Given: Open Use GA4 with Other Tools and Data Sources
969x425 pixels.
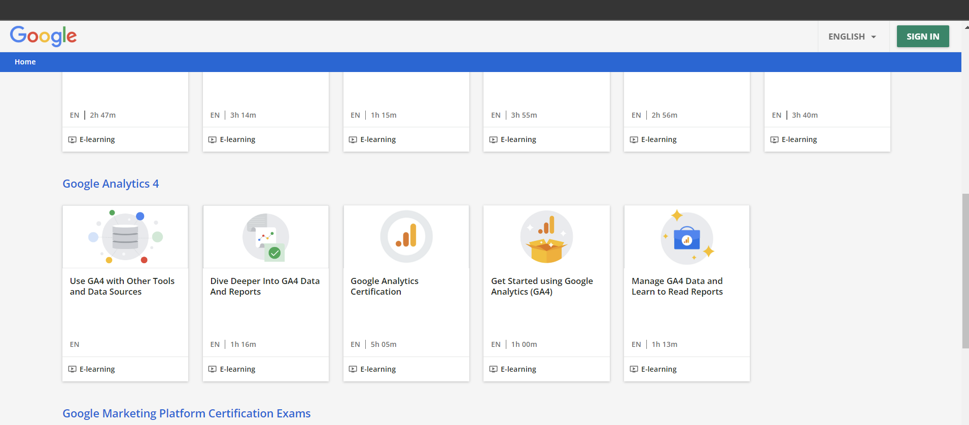Looking at the screenshot, I should tap(122, 286).
